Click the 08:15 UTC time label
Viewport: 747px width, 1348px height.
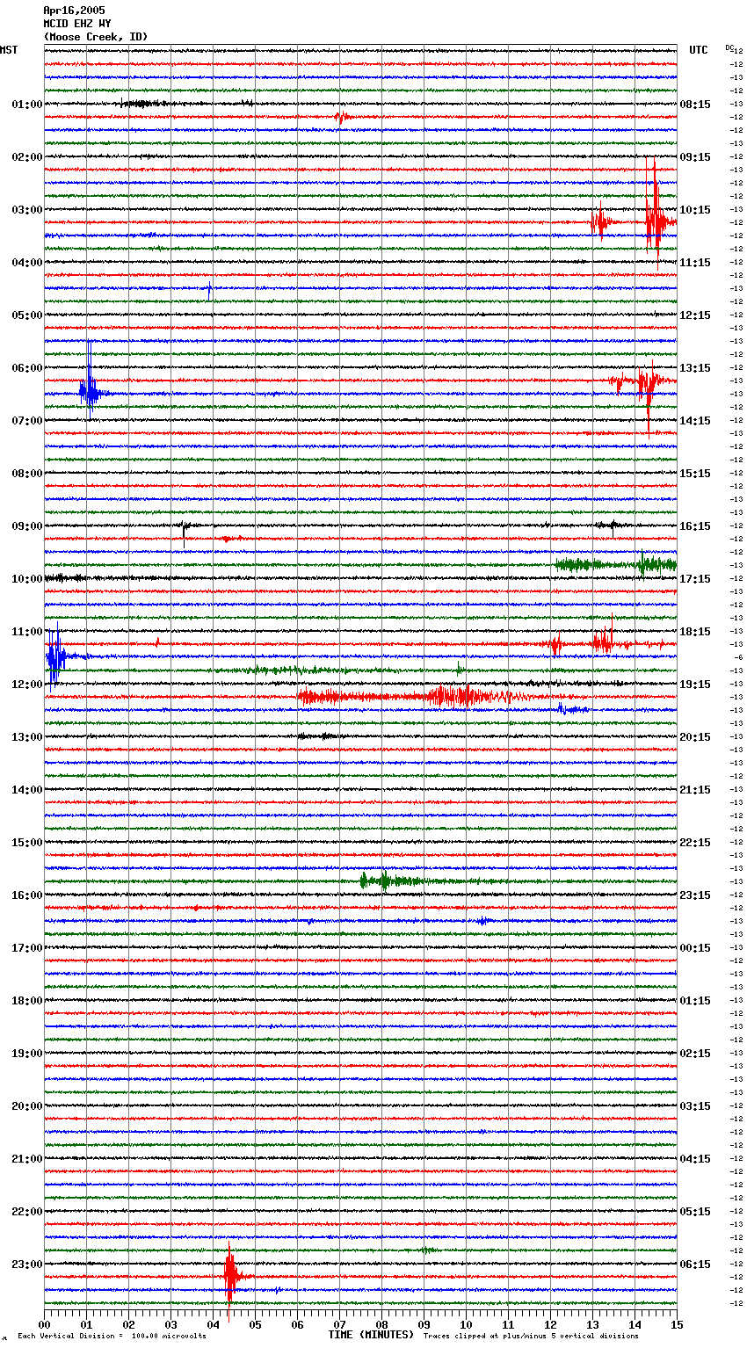pyautogui.click(x=695, y=105)
